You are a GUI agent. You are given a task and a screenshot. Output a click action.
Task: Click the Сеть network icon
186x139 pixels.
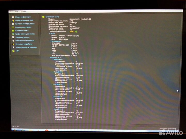(x=13, y=51)
